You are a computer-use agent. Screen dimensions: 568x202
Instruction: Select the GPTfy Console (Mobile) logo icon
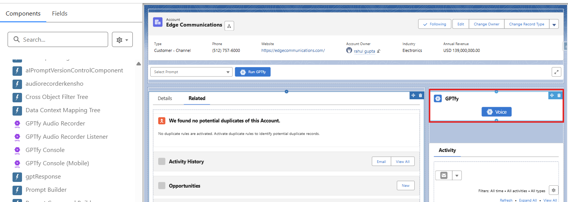17,163
